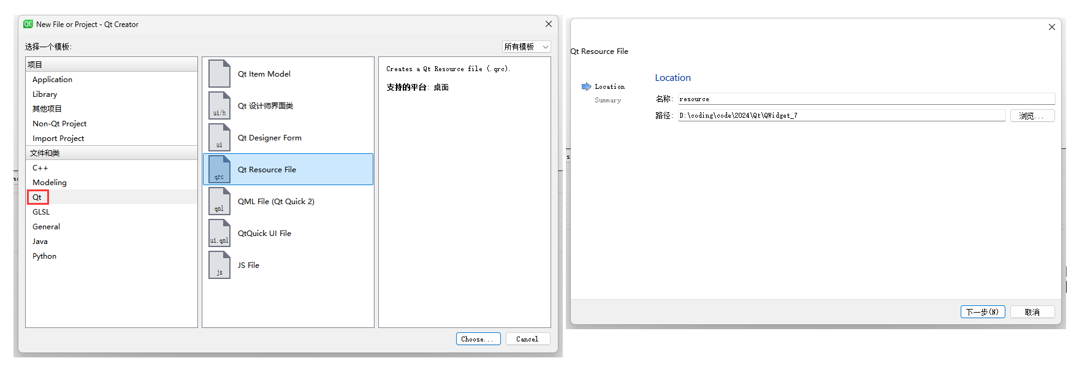Select GLSL category
Image resolution: width=1071 pixels, height=366 pixels.
tap(111, 212)
